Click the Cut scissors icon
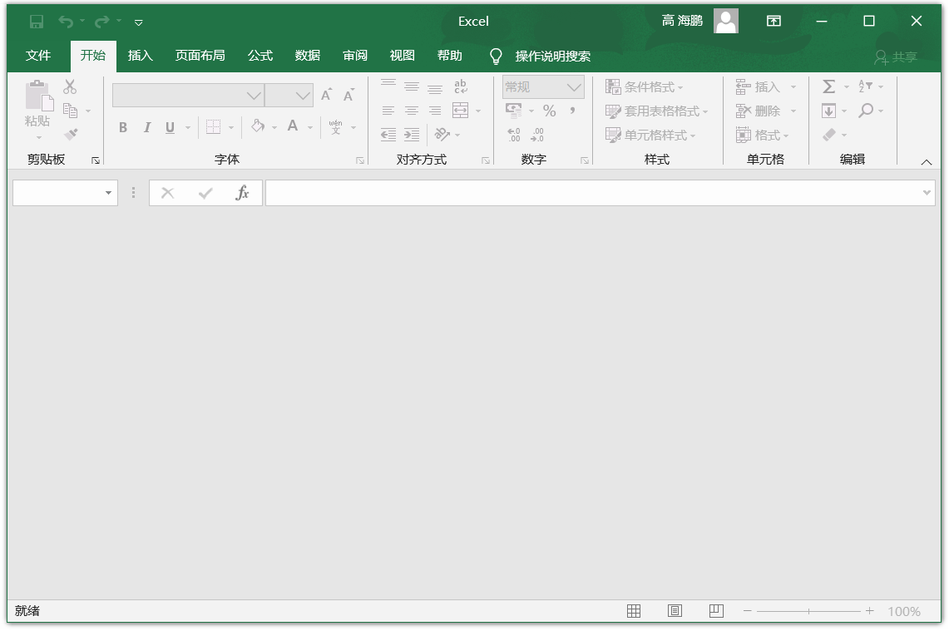This screenshot has height=631, width=949. coord(70,86)
